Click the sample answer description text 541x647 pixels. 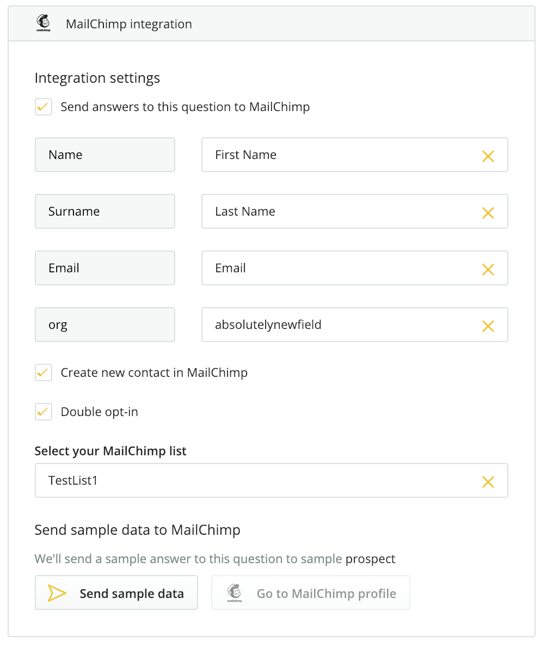(x=215, y=559)
